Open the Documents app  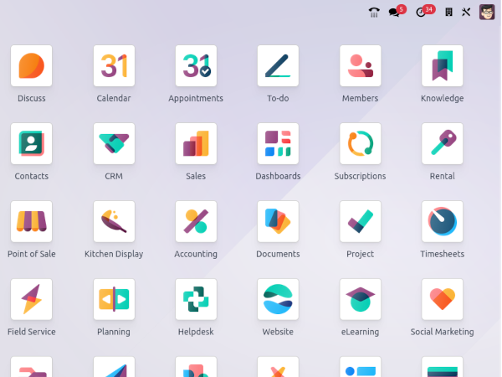[278, 221]
